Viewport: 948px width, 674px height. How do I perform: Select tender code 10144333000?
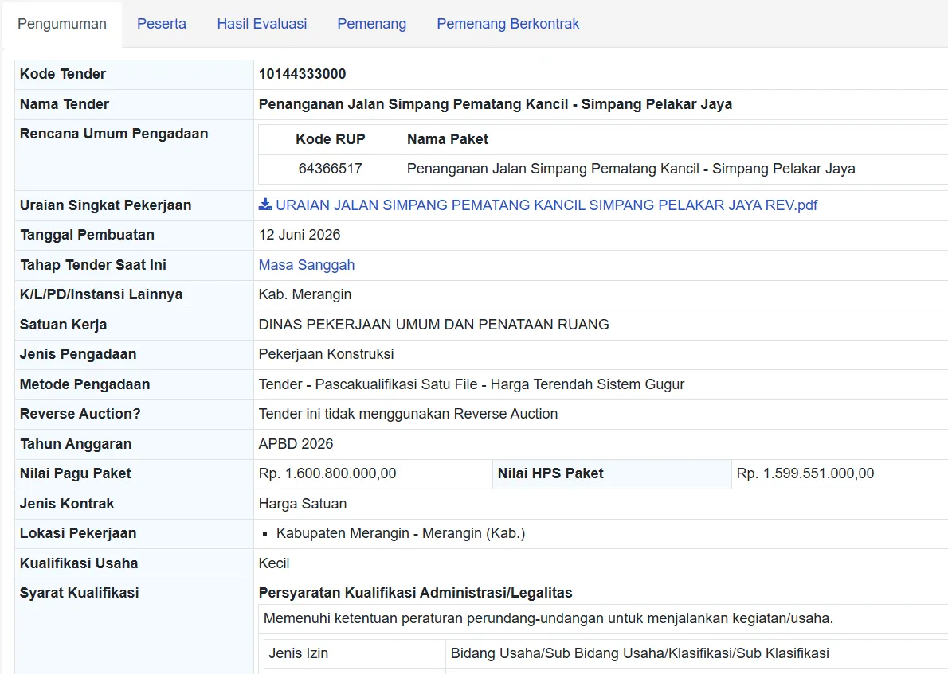point(302,74)
